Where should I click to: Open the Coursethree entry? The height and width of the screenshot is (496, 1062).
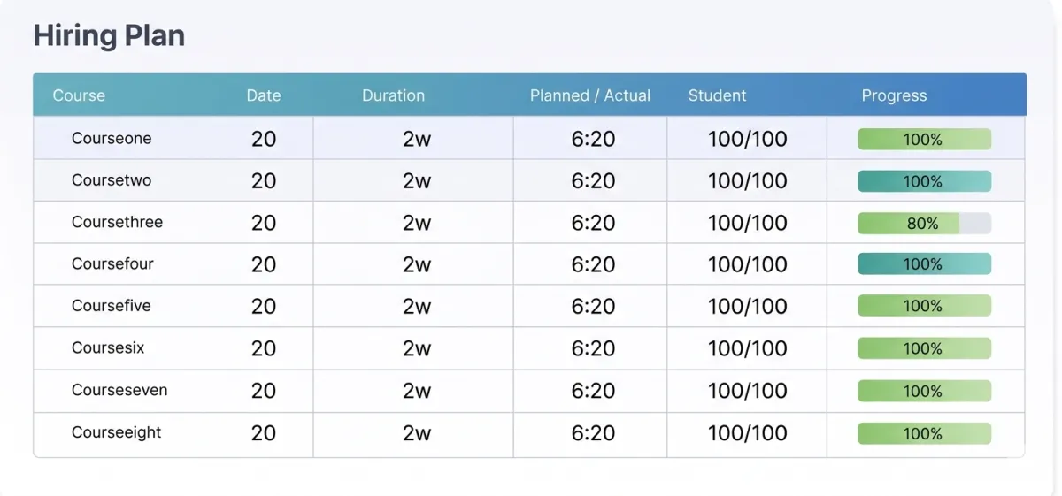point(117,223)
